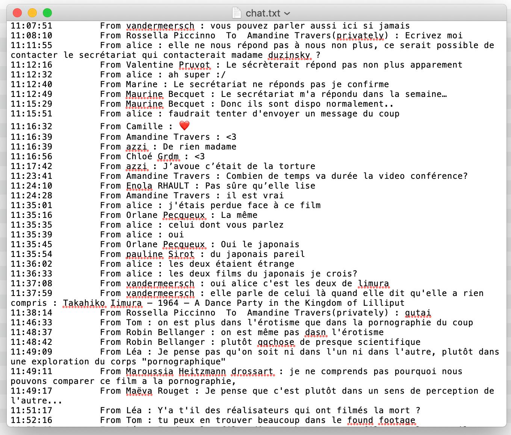The width and height of the screenshot is (511, 435).
Task: Click the underlined name "Takahiko"
Action: [84, 303]
